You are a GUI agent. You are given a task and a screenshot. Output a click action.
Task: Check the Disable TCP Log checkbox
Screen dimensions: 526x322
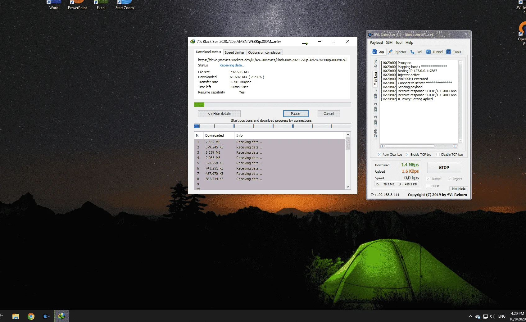[x=438, y=154]
